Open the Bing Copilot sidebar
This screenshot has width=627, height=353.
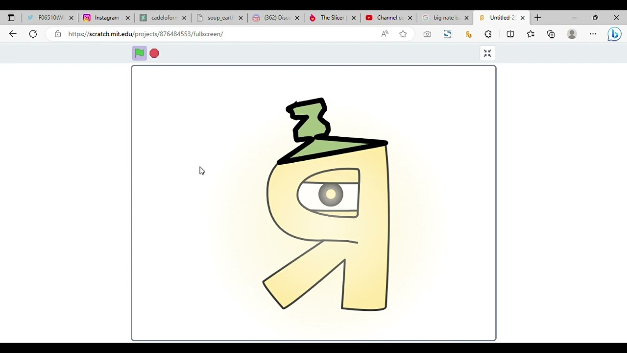click(x=614, y=34)
